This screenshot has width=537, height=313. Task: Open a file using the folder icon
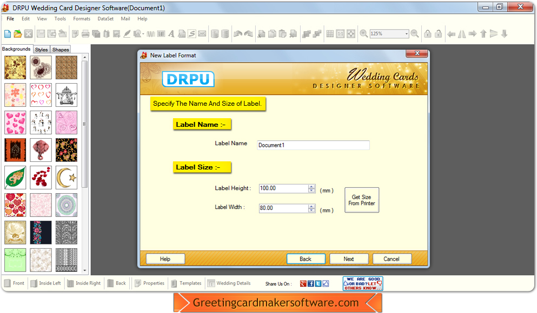pos(18,33)
